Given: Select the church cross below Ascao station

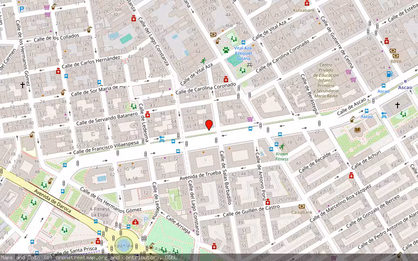Looking at the screenshot, I should pyautogui.click(x=397, y=105).
